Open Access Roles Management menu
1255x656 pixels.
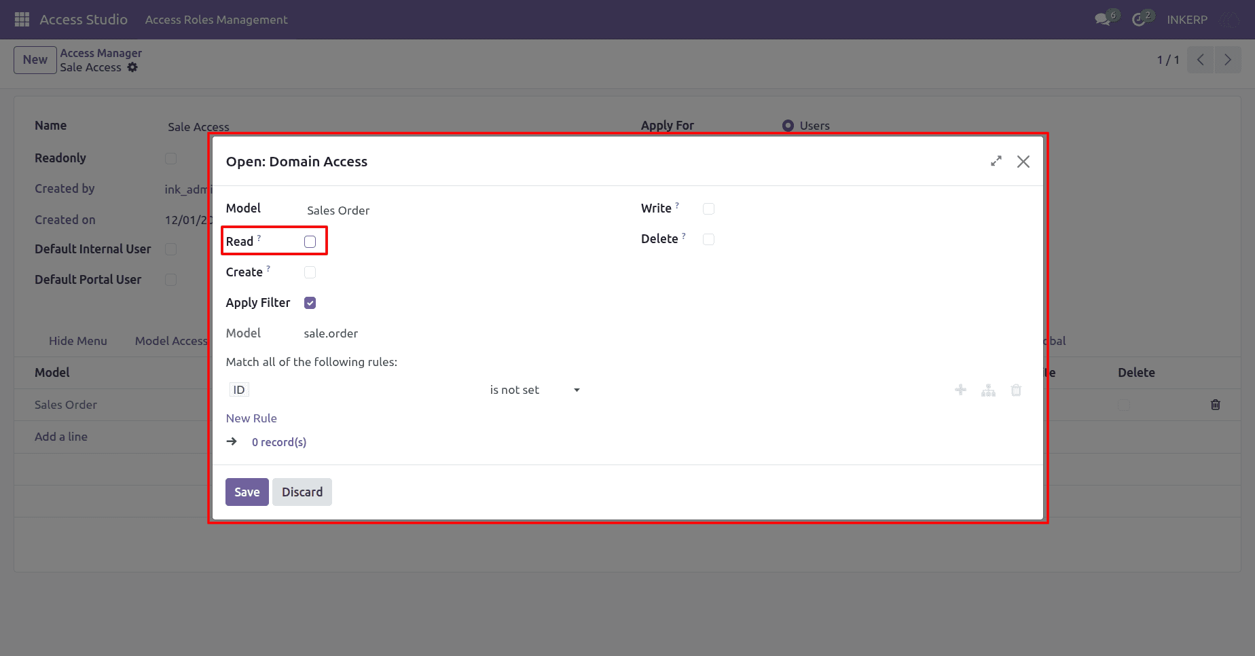coord(216,20)
